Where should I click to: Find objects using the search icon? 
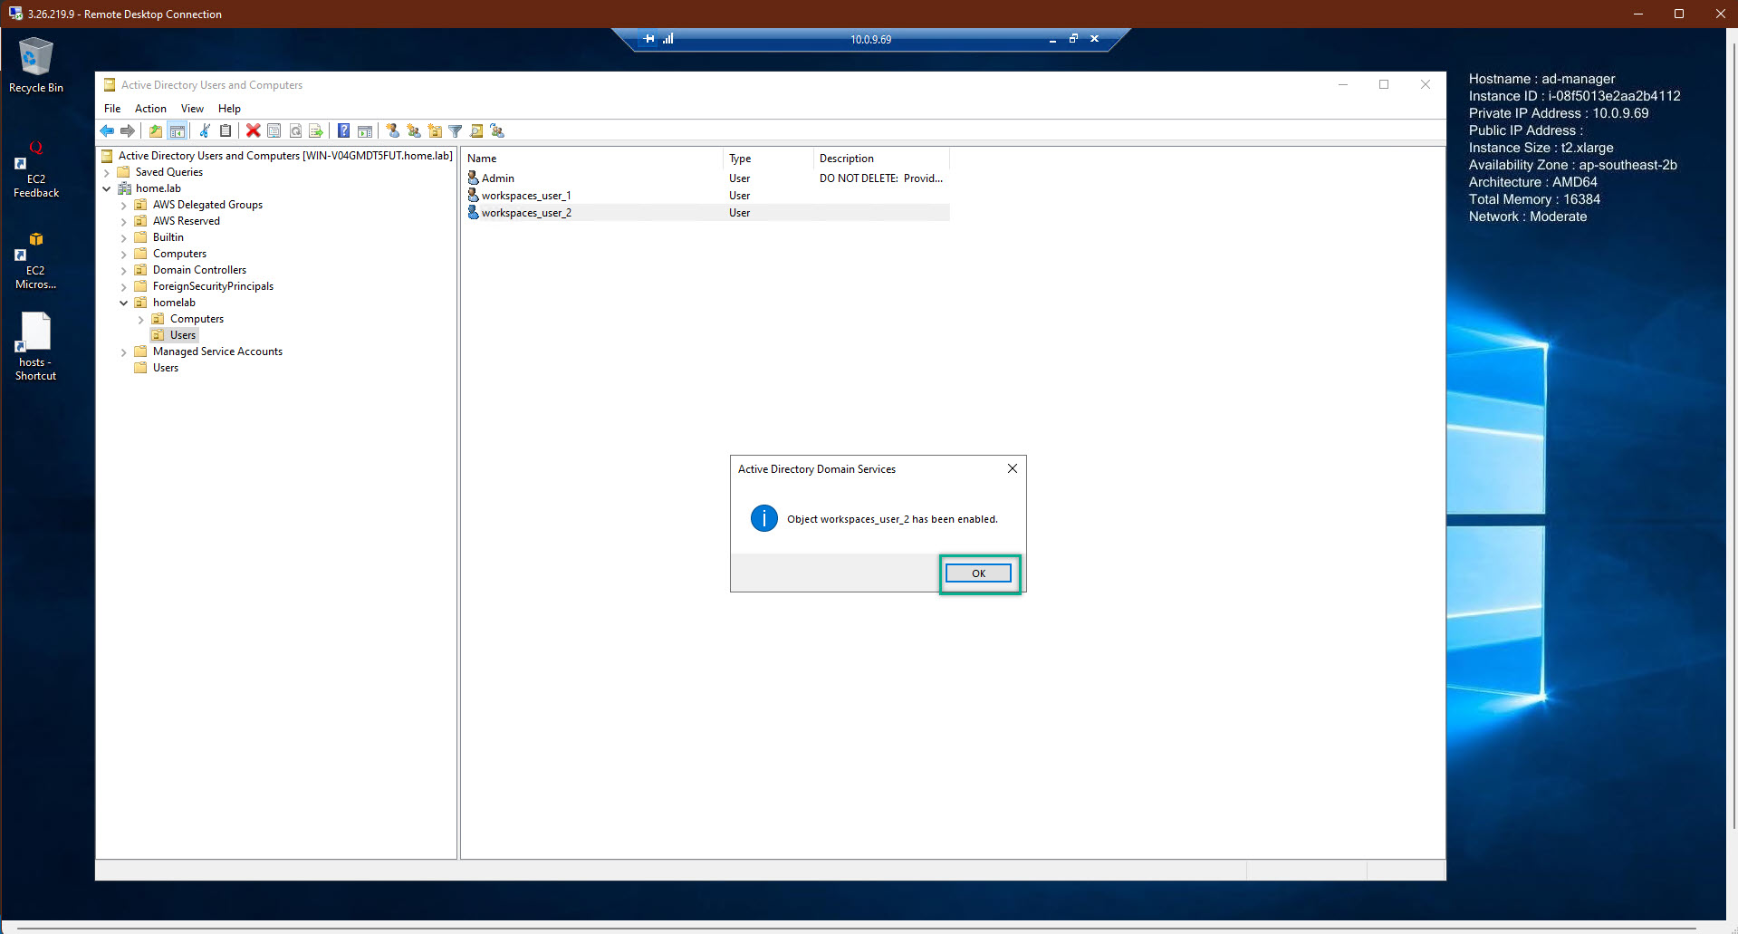point(477,131)
